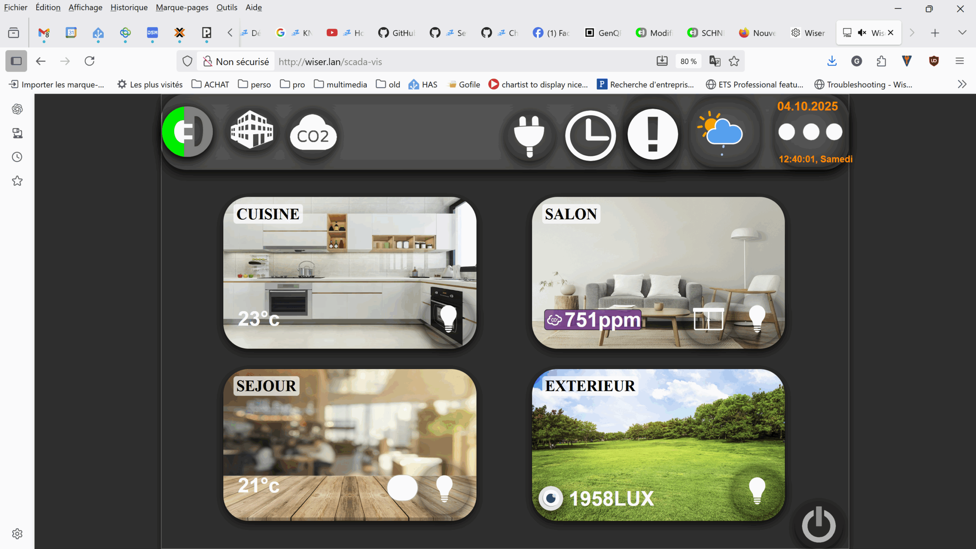This screenshot has height=549, width=976.
Task: Open the weather forecast icon
Action: coord(721,133)
